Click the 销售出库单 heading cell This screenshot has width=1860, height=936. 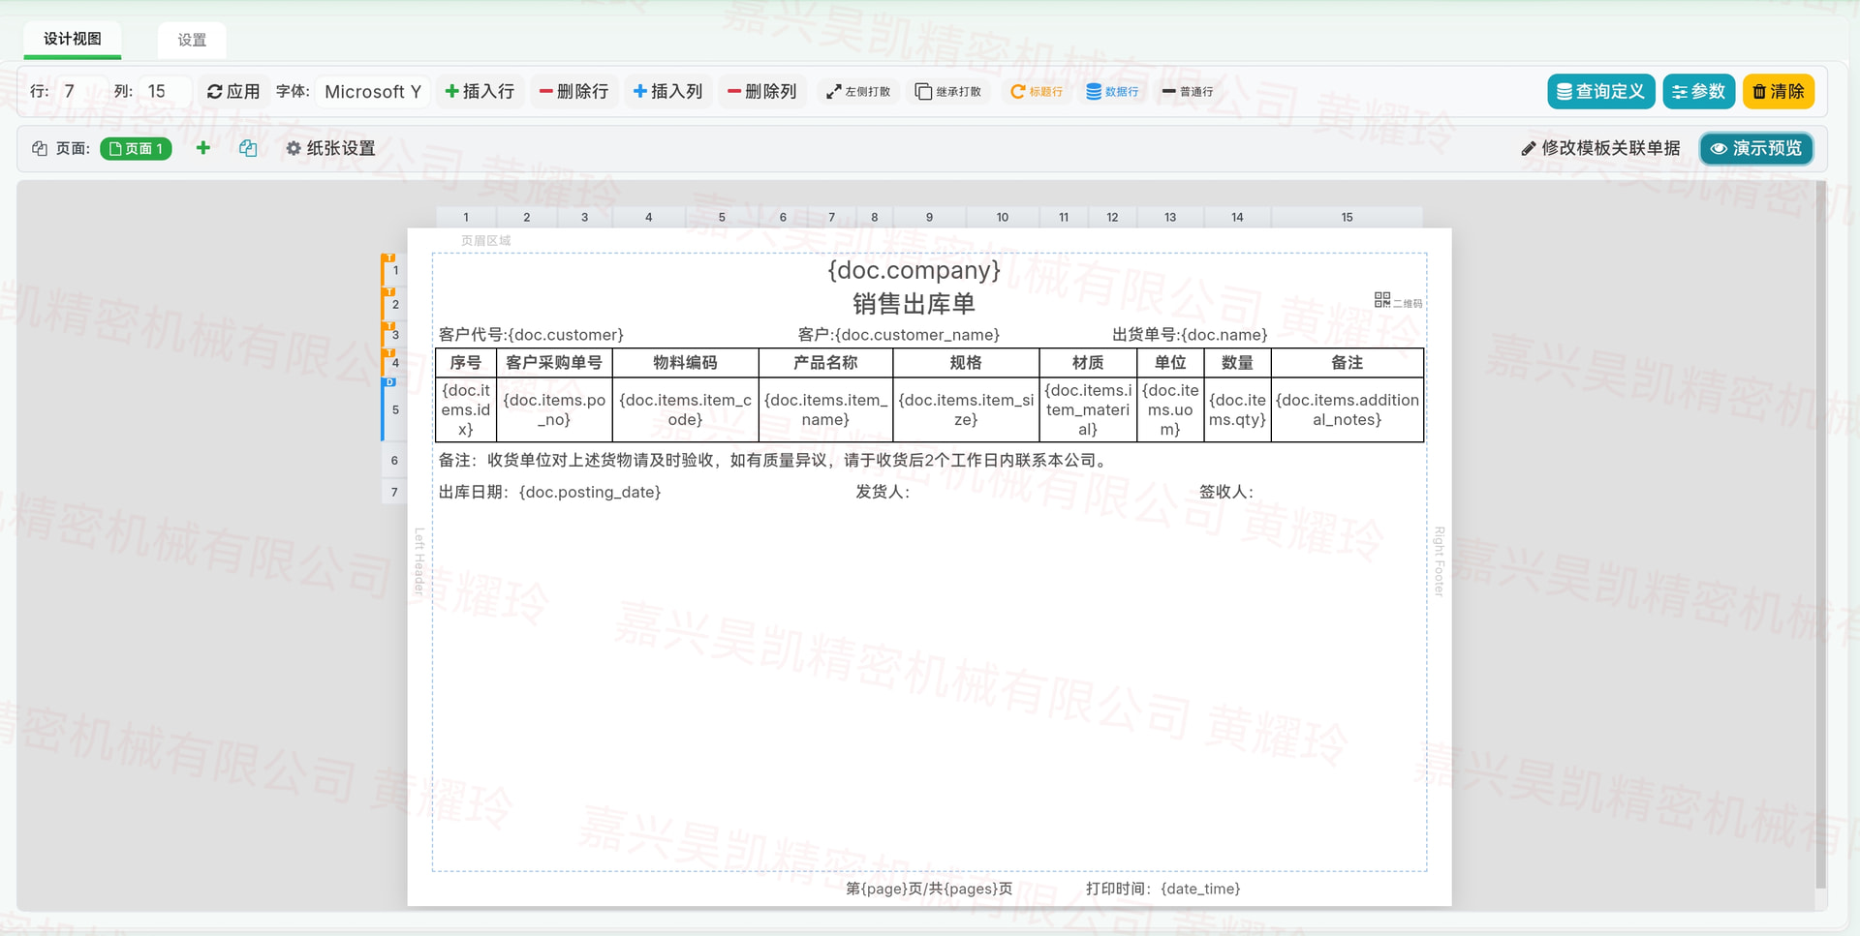914,304
